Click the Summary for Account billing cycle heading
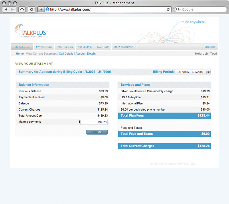 click(x=65, y=72)
